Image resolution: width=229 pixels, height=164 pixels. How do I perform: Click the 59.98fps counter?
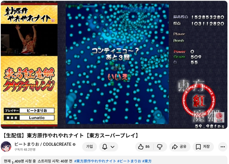point(210,126)
